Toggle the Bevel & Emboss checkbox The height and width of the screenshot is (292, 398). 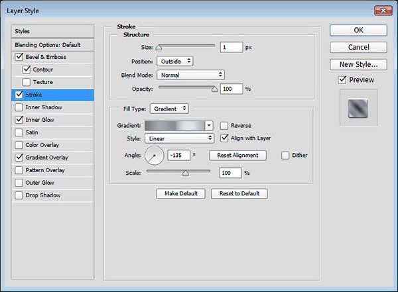tap(19, 57)
